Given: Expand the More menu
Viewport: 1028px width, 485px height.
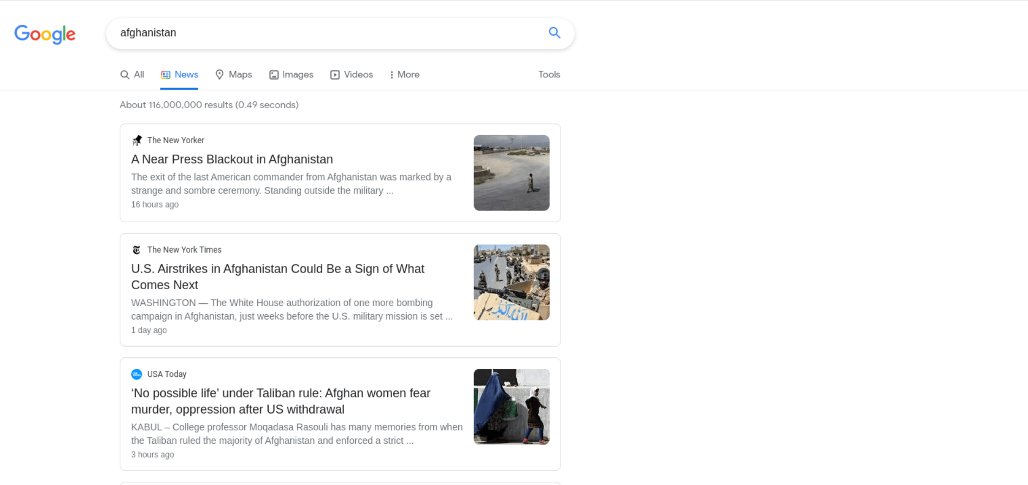Looking at the screenshot, I should coord(404,75).
